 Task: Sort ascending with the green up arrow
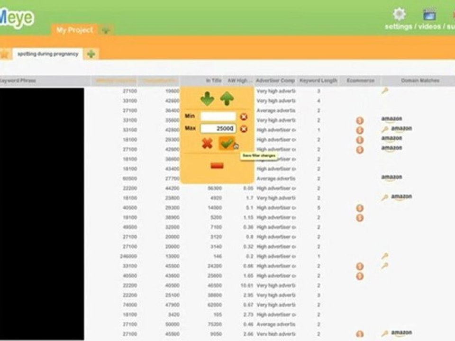point(227,99)
